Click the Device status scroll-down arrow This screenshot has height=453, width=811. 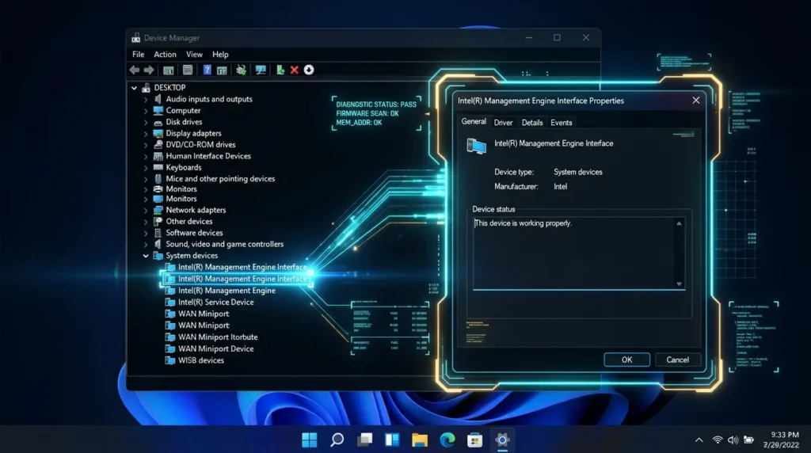679,284
